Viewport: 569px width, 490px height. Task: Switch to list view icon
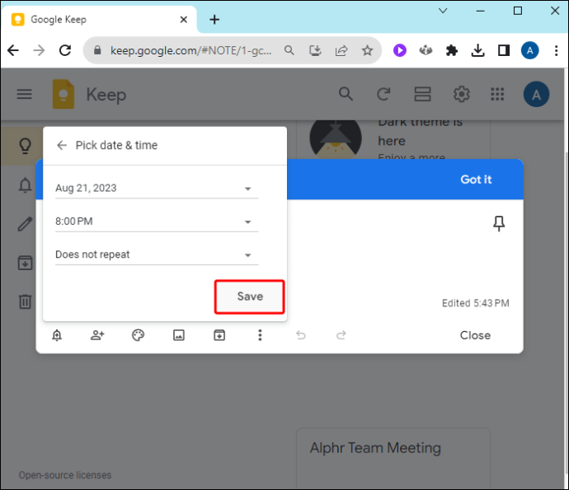pyautogui.click(x=422, y=94)
